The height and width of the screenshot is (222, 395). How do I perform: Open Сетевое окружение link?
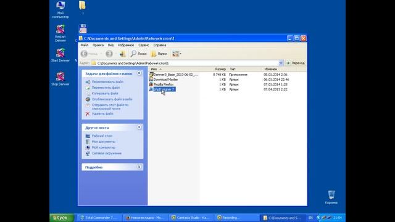pyautogui.click(x=107, y=154)
